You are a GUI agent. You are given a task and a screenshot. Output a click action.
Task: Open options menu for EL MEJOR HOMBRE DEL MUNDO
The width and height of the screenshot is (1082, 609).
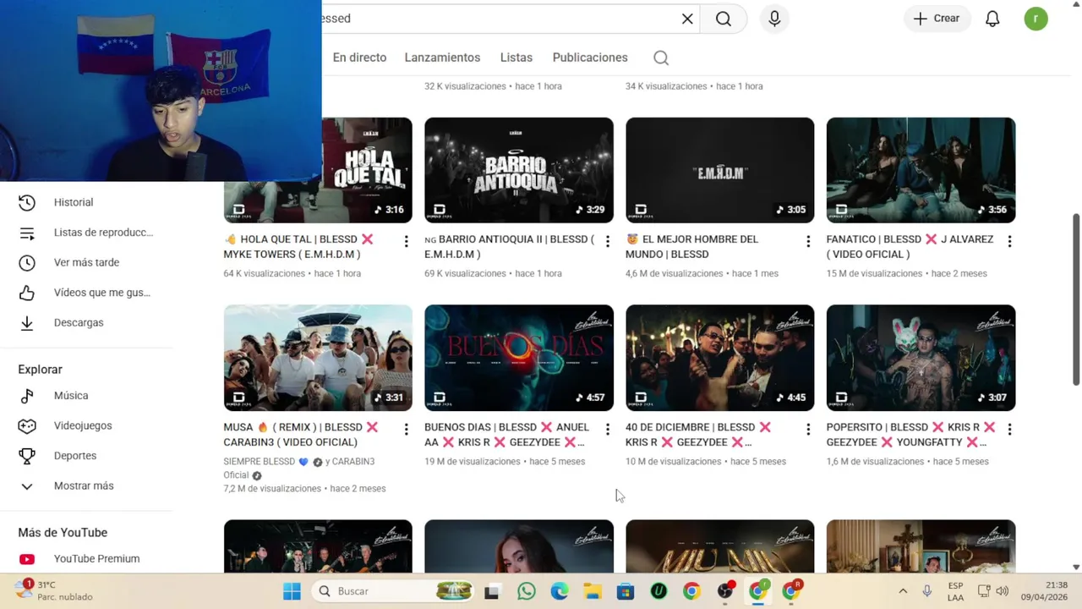point(808,242)
